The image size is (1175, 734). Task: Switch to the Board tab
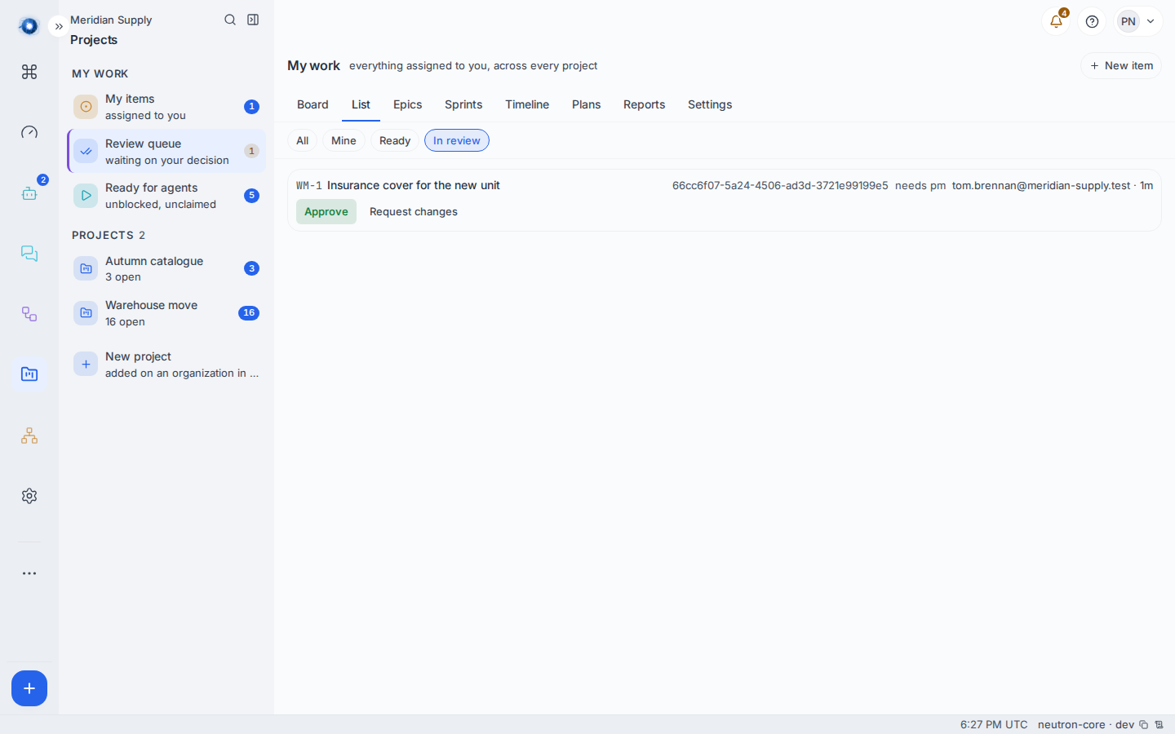(x=313, y=104)
